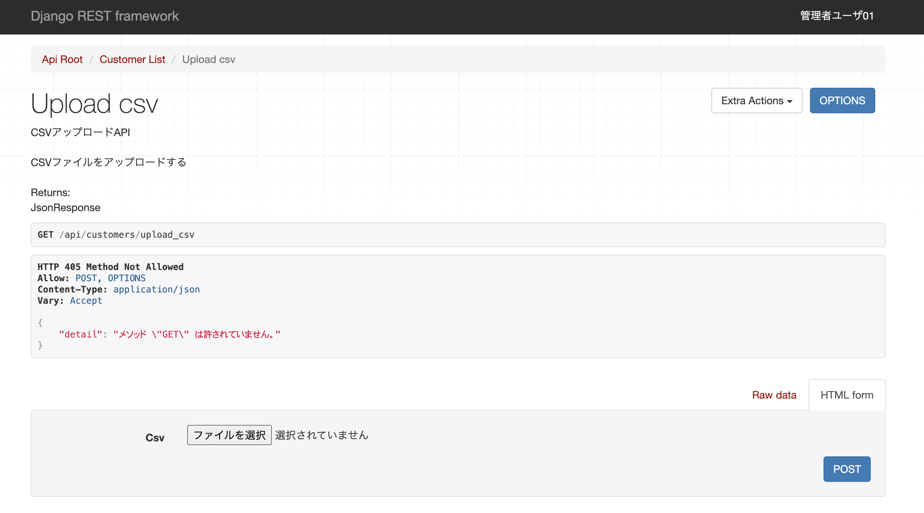
Task: Submit the form with the POST button
Action: point(846,469)
